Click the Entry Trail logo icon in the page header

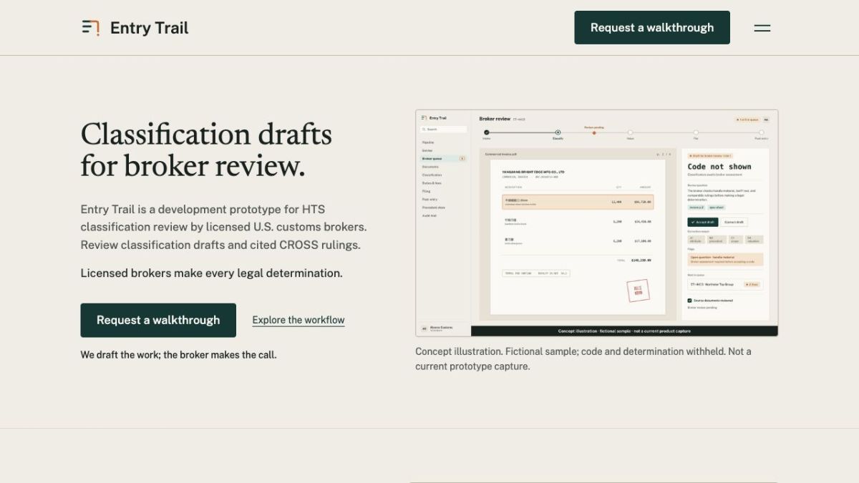point(90,28)
